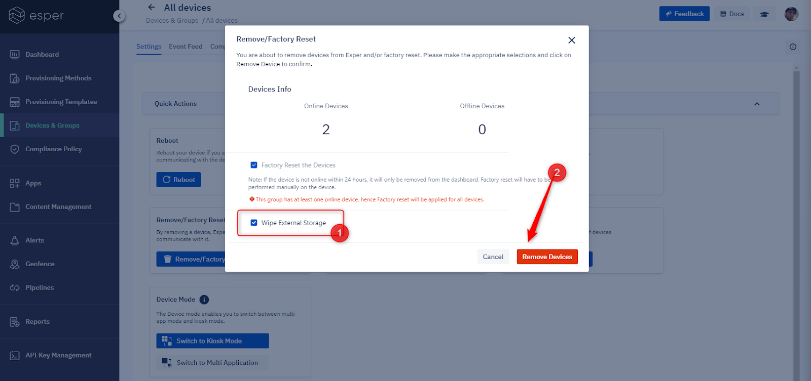This screenshot has width=811, height=381.
Task: Click the Apps grid icon
Action: [x=15, y=183]
